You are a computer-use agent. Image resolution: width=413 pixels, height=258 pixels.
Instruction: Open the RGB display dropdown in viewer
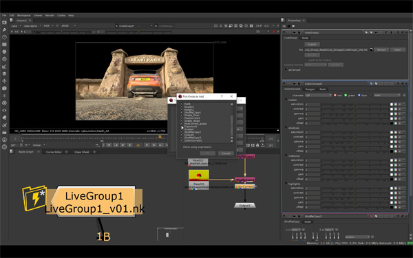48,26
